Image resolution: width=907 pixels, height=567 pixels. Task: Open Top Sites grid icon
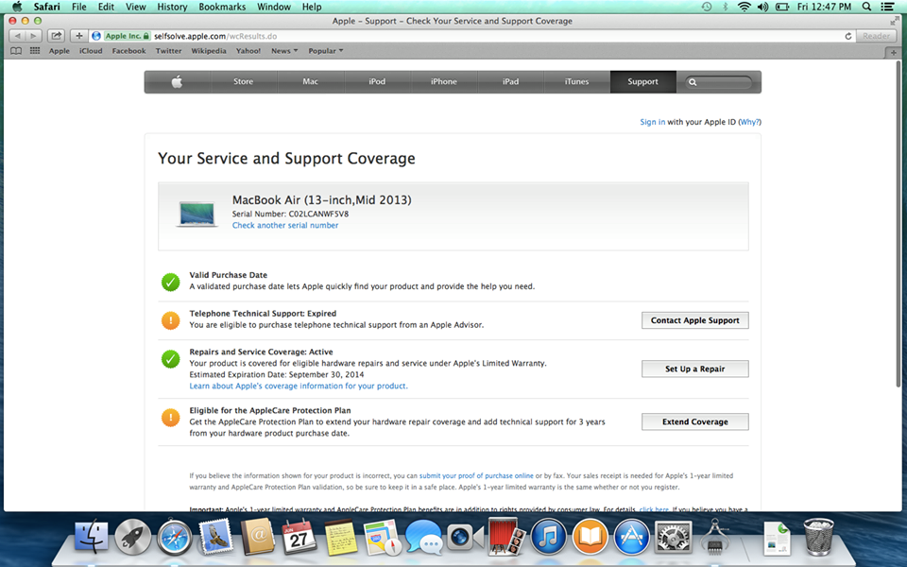tap(35, 51)
